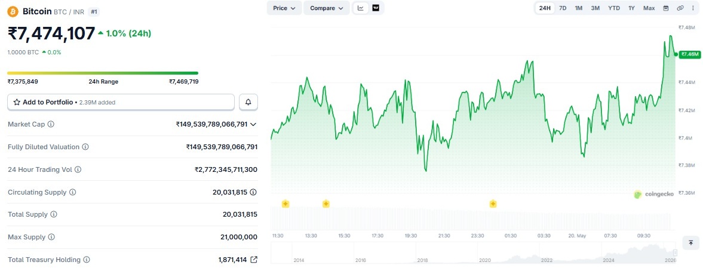Select the YTD time range tab
Viewport: 703px width, 268px height.
[x=614, y=8]
